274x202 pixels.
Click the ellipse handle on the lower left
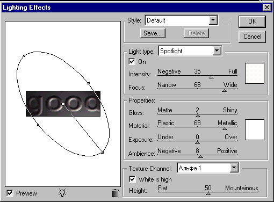(38, 125)
